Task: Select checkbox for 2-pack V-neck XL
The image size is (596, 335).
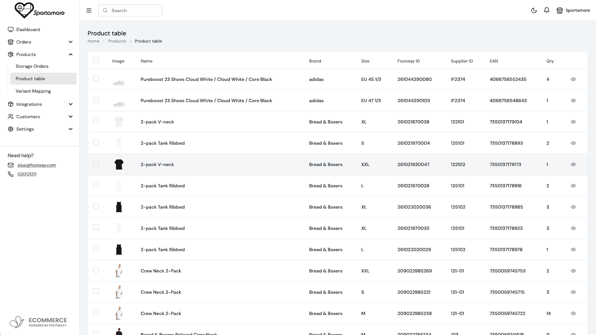Action: [x=96, y=121]
